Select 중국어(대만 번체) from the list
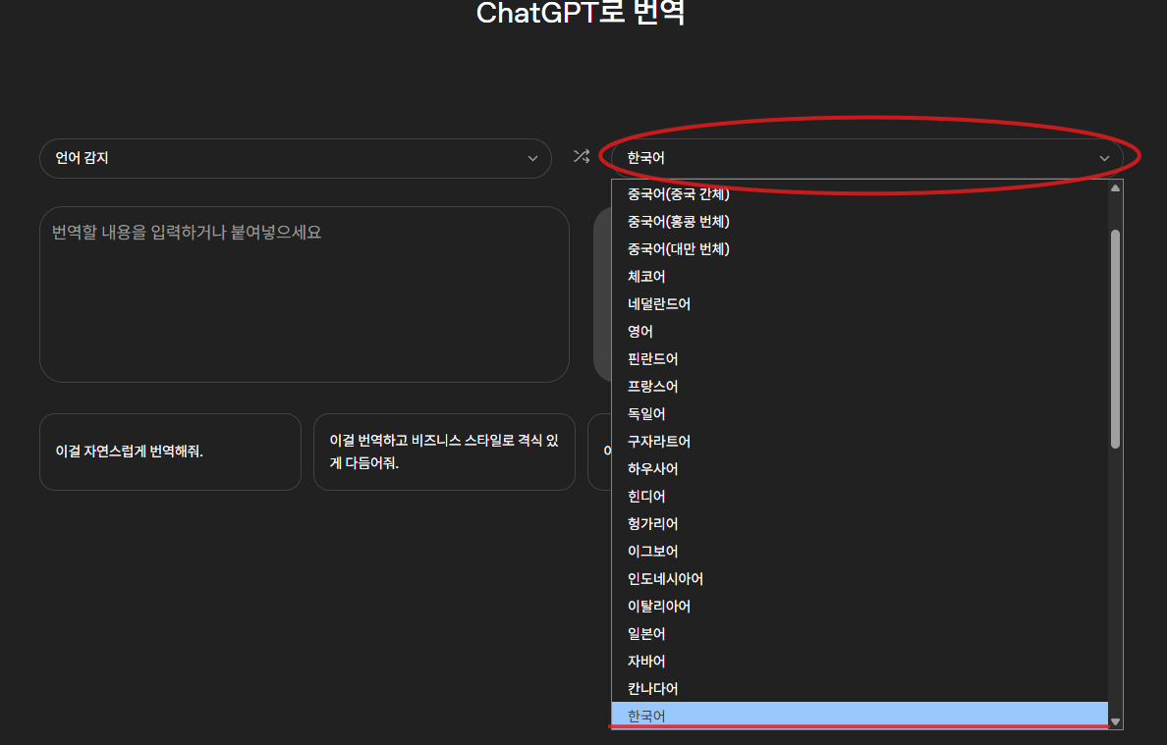The height and width of the screenshot is (745, 1167). tap(860, 249)
